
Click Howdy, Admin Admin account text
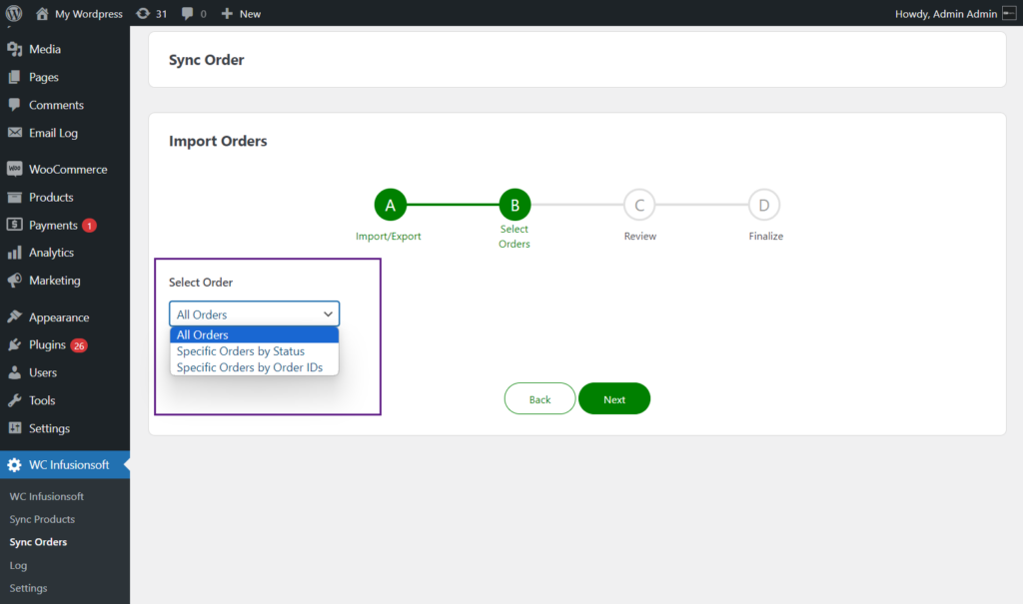click(x=946, y=14)
